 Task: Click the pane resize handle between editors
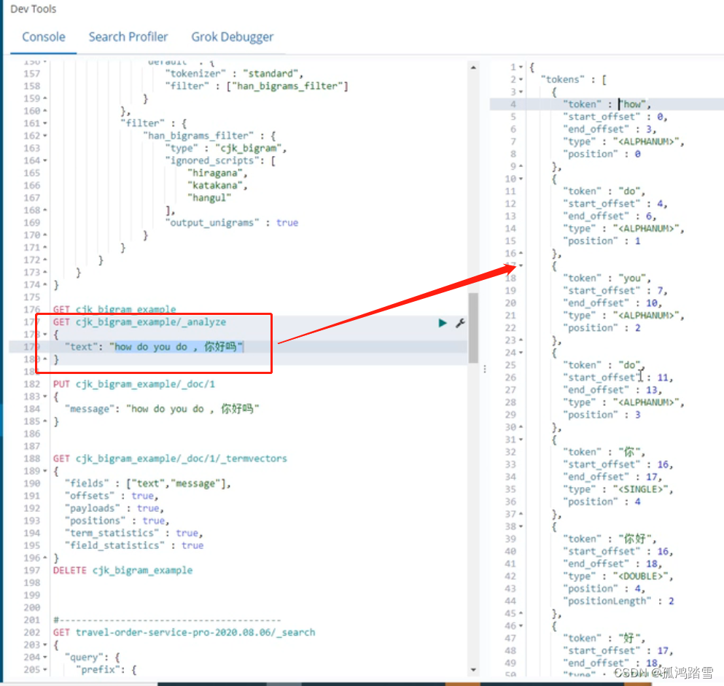[x=484, y=369]
